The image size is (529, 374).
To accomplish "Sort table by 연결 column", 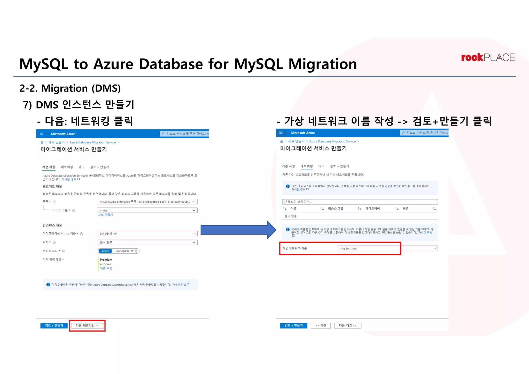I will (406, 209).
